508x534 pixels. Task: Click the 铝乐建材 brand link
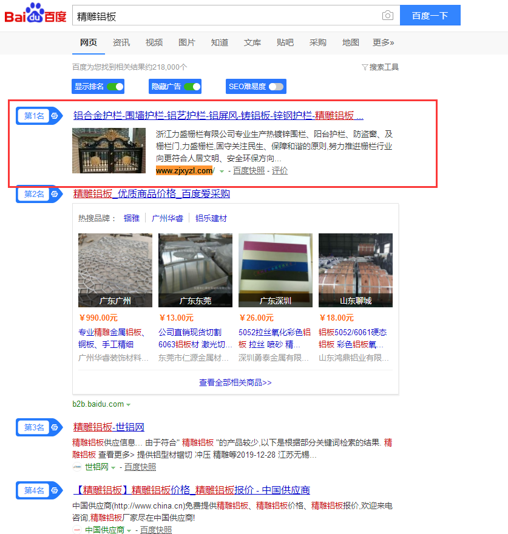click(211, 218)
